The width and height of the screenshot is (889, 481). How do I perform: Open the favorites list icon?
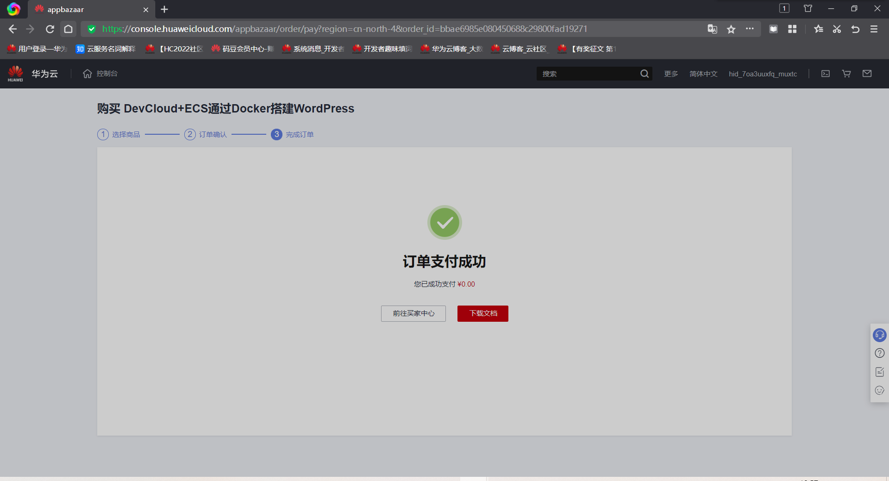pyautogui.click(x=819, y=29)
